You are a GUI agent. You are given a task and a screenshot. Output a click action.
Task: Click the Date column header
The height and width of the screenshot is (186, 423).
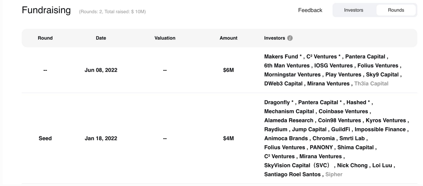(x=101, y=38)
